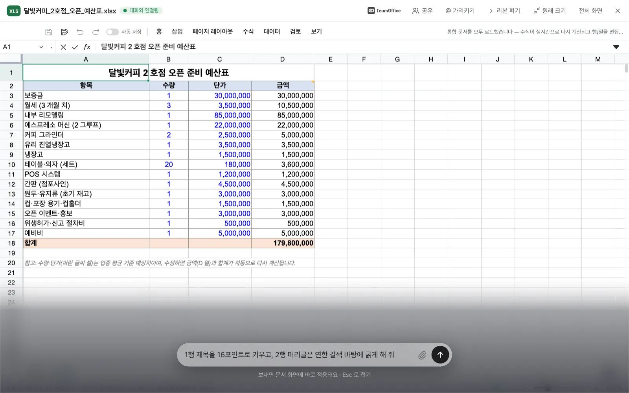Click the A1 name box
Screen dimensions: 629x393
coord(20,47)
